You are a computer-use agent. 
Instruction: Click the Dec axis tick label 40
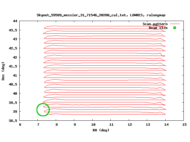[15, 93]
